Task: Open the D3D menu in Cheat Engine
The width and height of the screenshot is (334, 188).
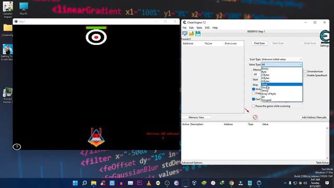Action: 207,28
